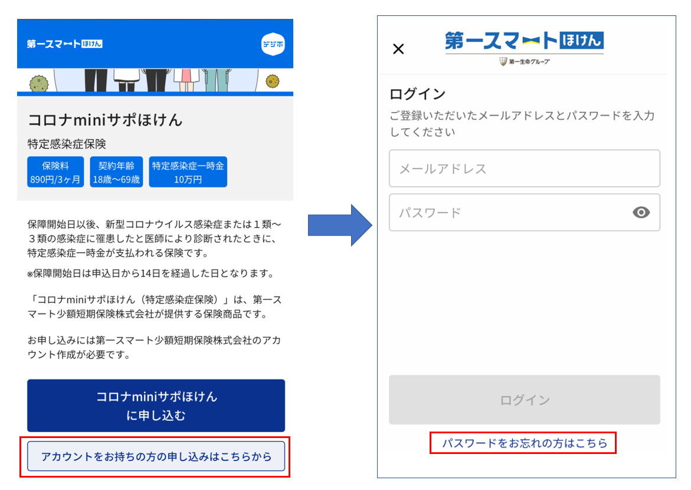This screenshot has height=490, width=691.
Task: Click the 第一生命グループ label under logo
Action: pos(525,61)
